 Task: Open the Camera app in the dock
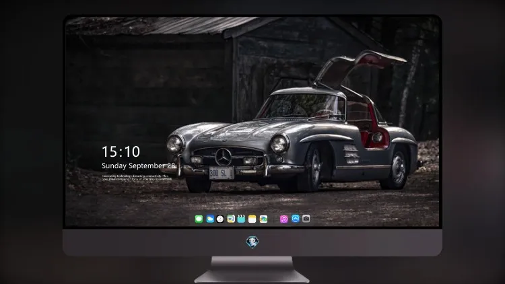(x=306, y=219)
